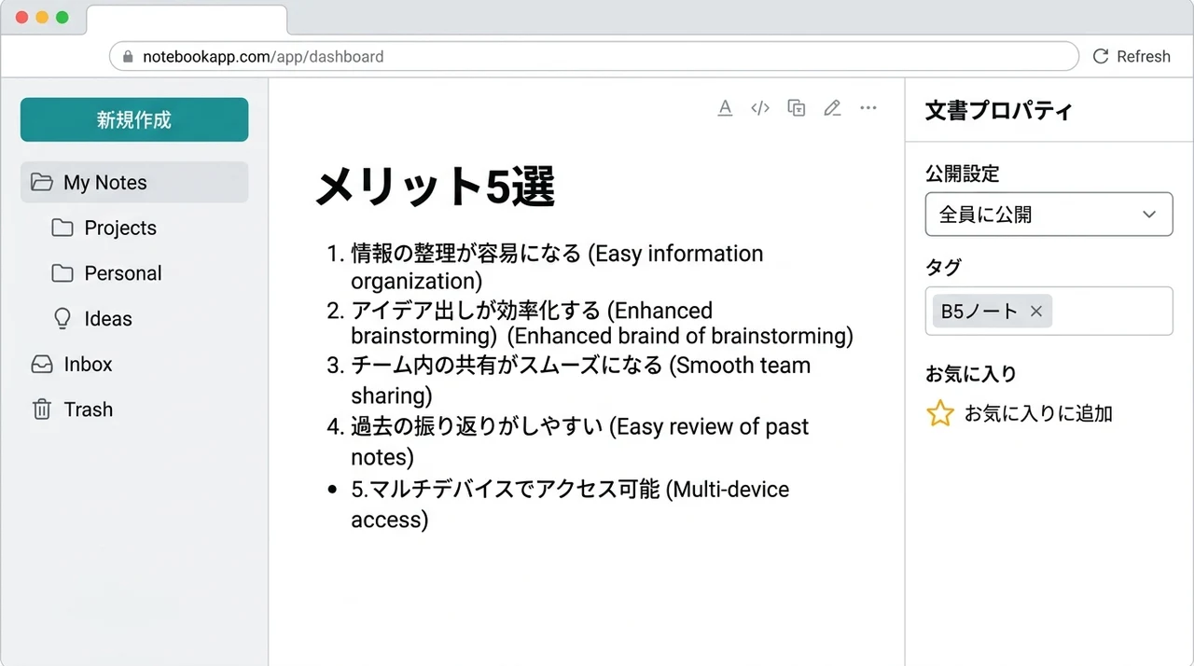Click the tag input field
The width and height of the screenshot is (1194, 666).
(1048, 312)
